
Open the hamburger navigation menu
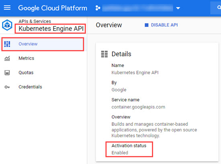(7, 8)
